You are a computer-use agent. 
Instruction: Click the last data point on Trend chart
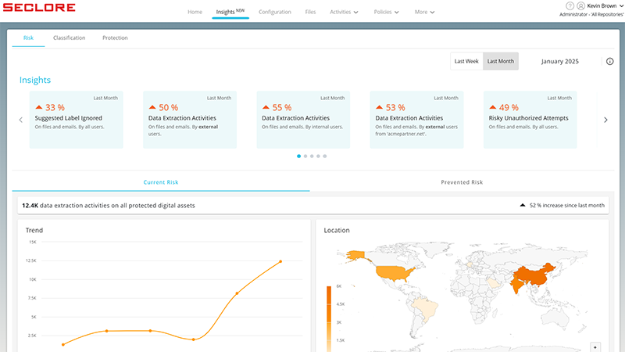(x=280, y=261)
